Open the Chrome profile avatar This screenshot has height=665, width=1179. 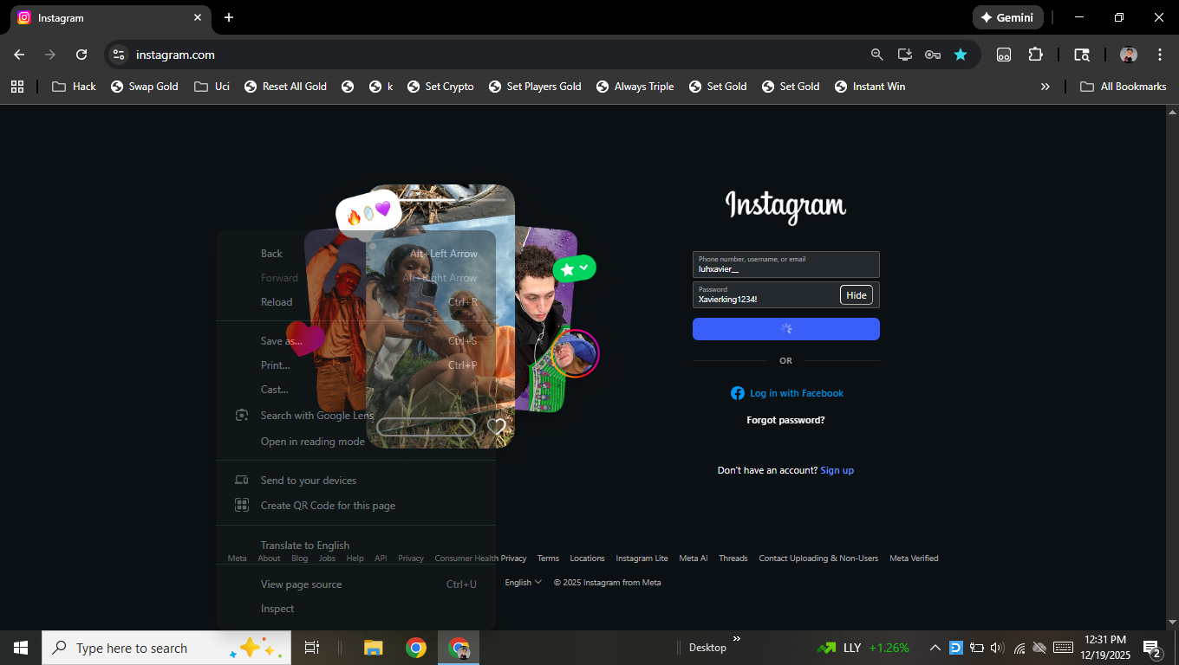point(1128,55)
